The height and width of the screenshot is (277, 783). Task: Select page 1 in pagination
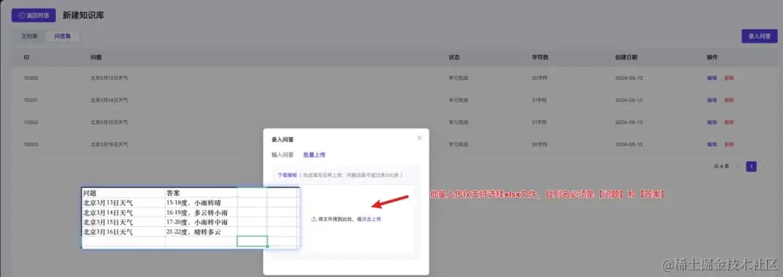coord(751,167)
